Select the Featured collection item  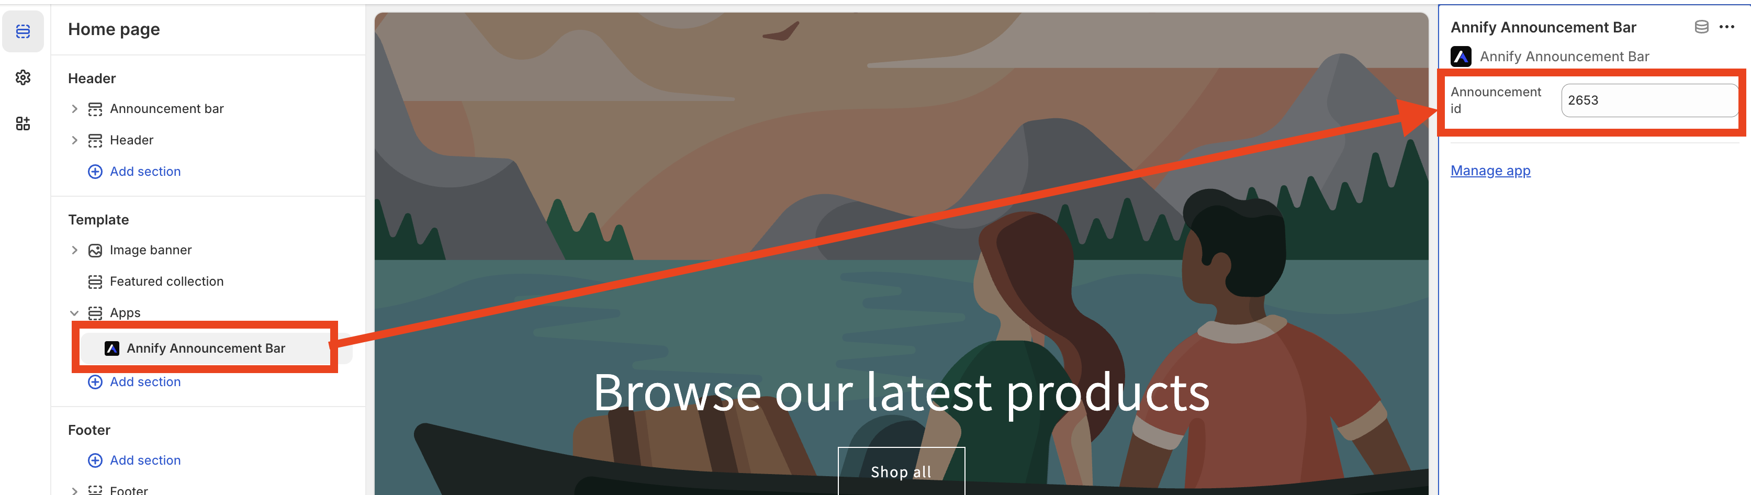point(166,282)
